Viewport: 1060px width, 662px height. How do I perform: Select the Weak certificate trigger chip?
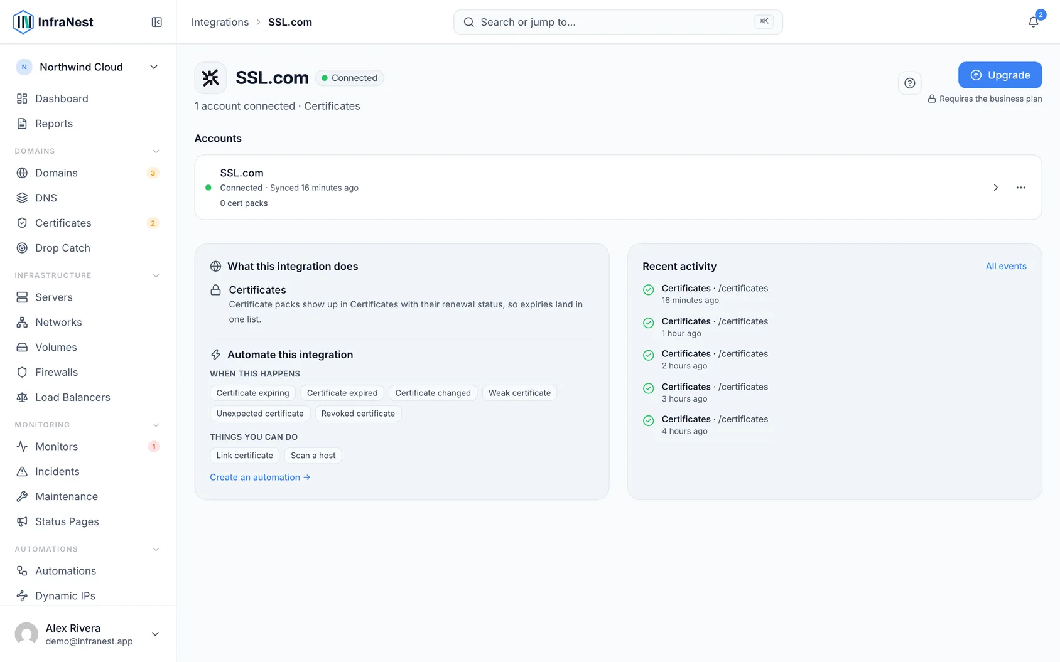(x=519, y=393)
